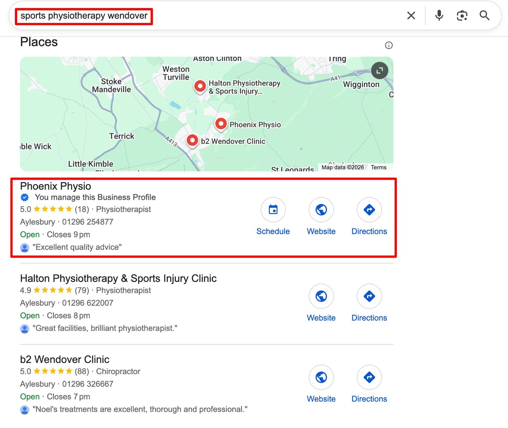Image resolution: width=508 pixels, height=428 pixels.
Task: Open Halton Physiotherapy website
Action: 321,296
